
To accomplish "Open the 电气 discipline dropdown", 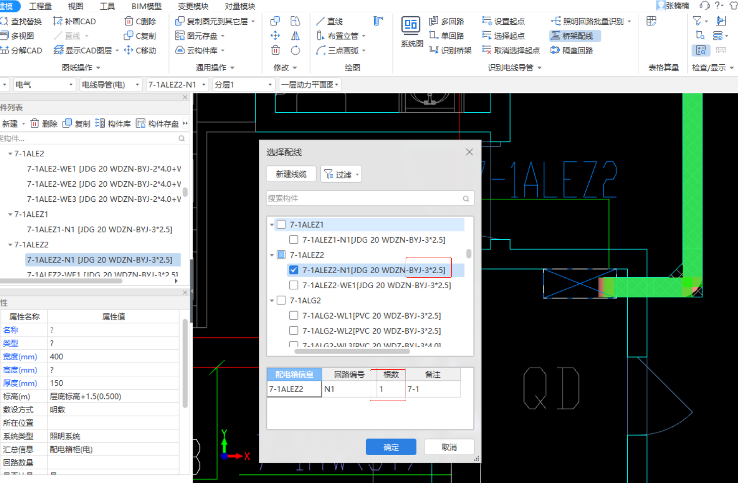I will pyautogui.click(x=45, y=84).
